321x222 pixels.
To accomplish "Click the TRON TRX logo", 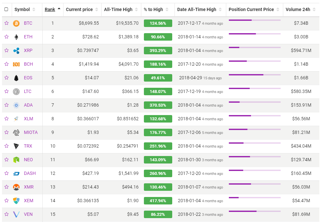I will 16,146.
